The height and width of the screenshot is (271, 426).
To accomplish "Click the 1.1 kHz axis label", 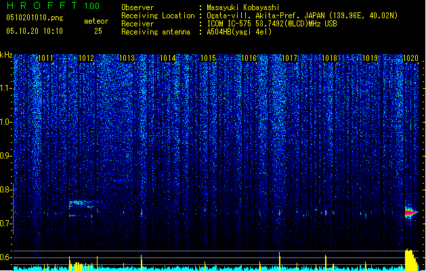I will coord(6,88).
